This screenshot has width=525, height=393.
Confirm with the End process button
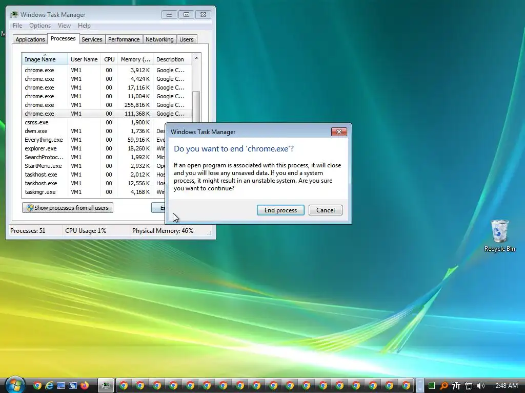tap(280, 210)
